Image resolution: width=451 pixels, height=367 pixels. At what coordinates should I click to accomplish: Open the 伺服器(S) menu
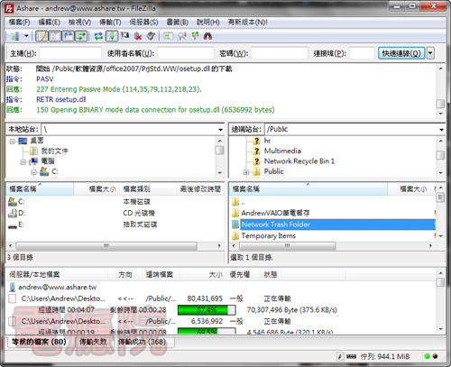point(143,23)
